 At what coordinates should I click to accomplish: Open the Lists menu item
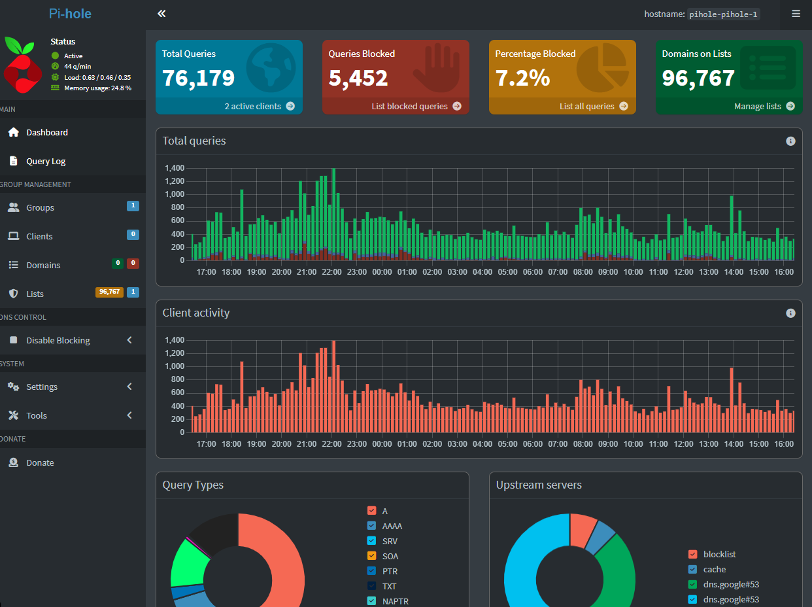pos(73,294)
